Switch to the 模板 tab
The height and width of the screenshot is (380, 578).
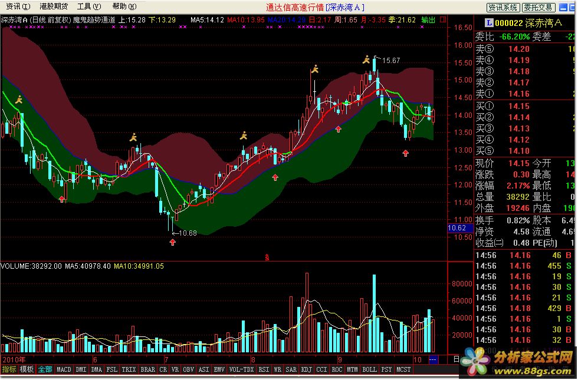[x=27, y=369]
